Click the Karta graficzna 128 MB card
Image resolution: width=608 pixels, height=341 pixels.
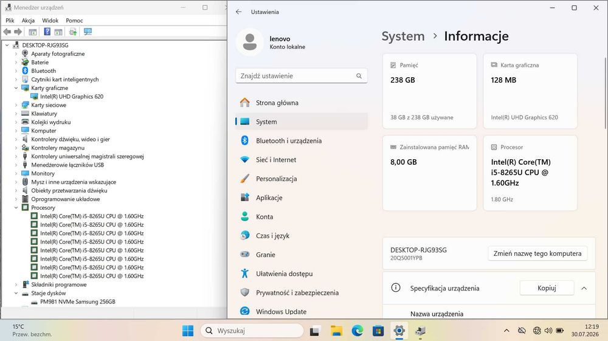pyautogui.click(x=530, y=91)
